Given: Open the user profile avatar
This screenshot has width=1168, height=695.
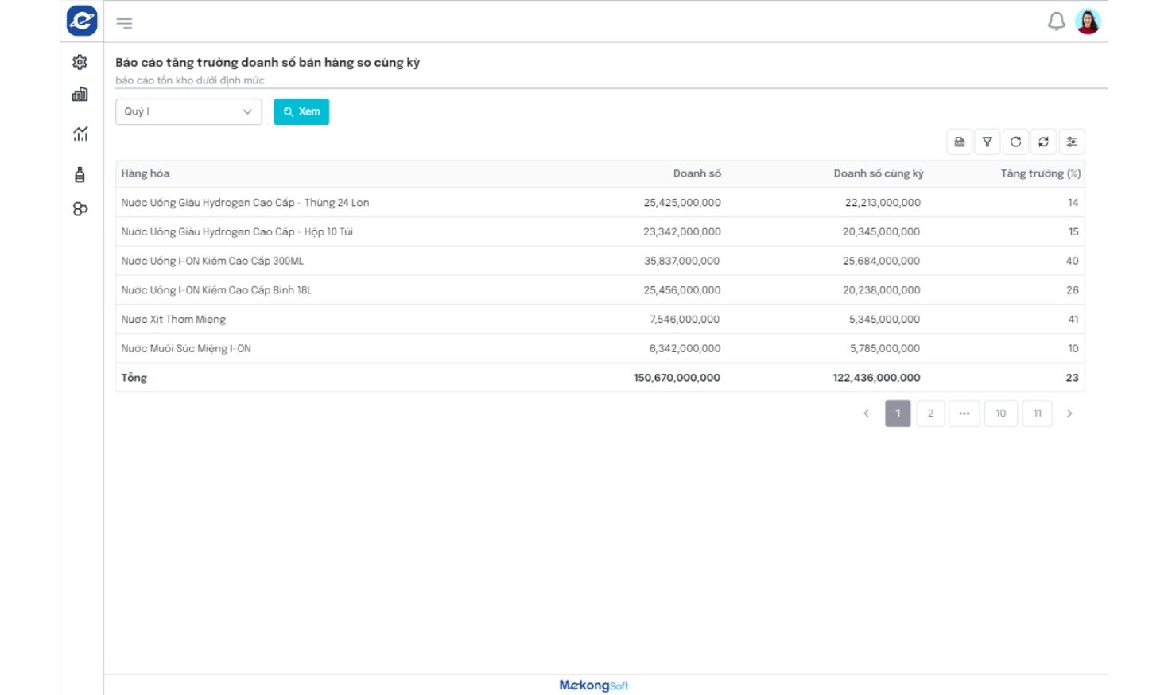Looking at the screenshot, I should (x=1088, y=21).
